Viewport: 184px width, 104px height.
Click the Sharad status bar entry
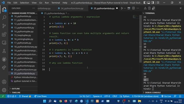(25, 96)
